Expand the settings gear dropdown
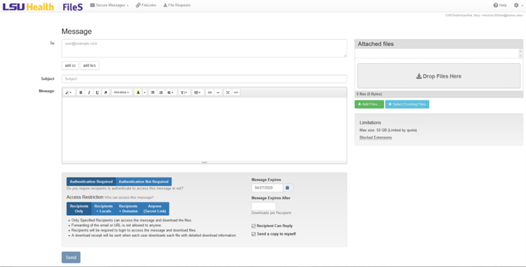526x267 pixels. click(517, 5)
